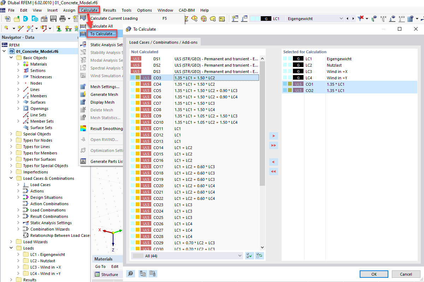Remove all items from calculation list
The height and width of the screenshot is (282, 424).
[x=273, y=172]
